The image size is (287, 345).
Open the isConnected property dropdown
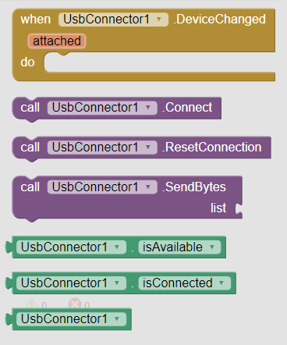(x=184, y=283)
